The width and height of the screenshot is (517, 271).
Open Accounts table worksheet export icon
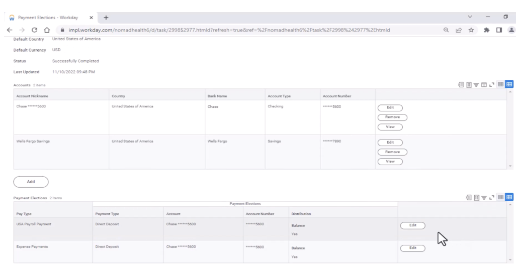(x=469, y=85)
